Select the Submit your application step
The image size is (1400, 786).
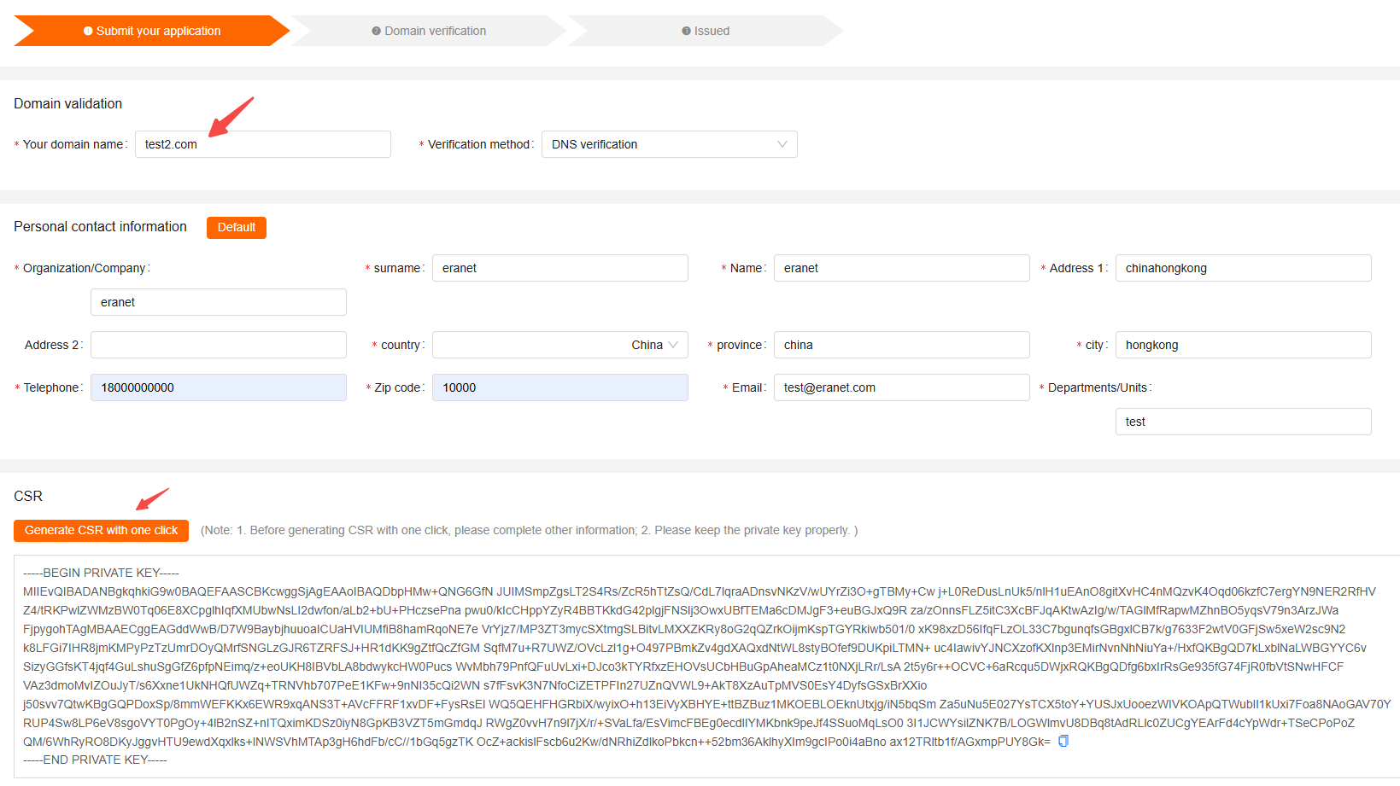152,31
